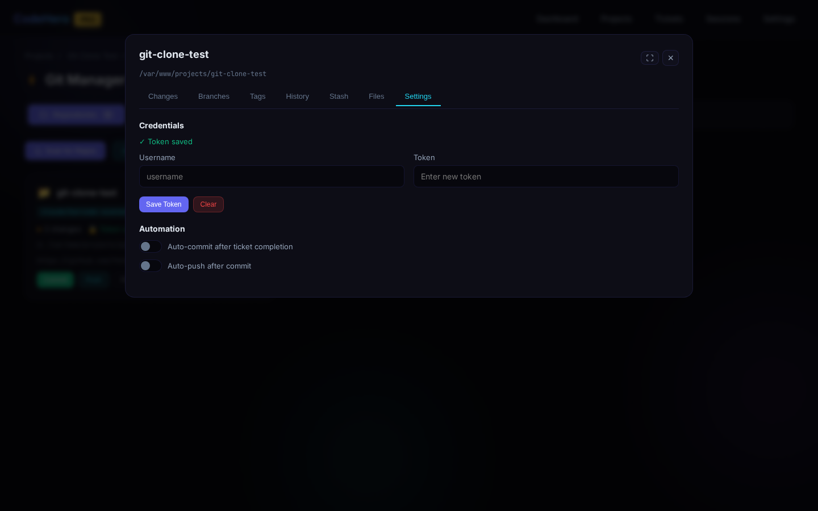This screenshot has width=818, height=511.
Task: Turn on Auto-push after commit
Action: pyautogui.click(x=151, y=266)
